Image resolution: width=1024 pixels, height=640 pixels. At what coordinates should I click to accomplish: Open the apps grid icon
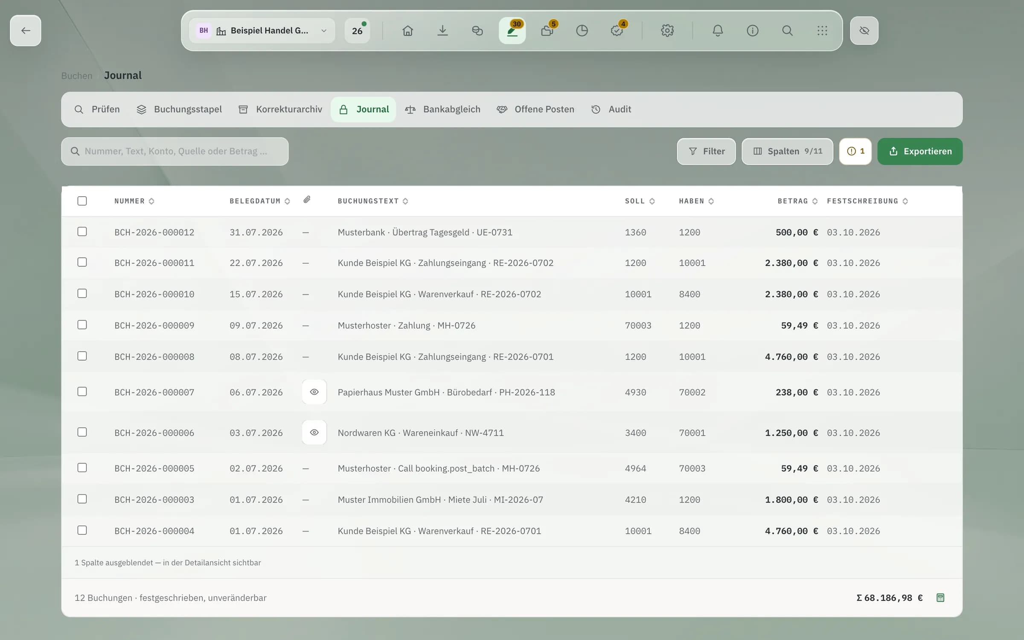[822, 31]
